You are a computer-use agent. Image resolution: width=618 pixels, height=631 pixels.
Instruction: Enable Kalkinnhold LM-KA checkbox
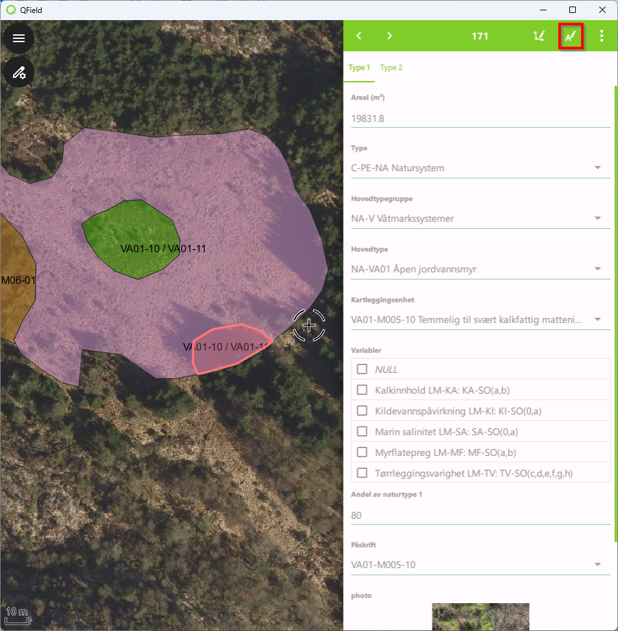[362, 390]
